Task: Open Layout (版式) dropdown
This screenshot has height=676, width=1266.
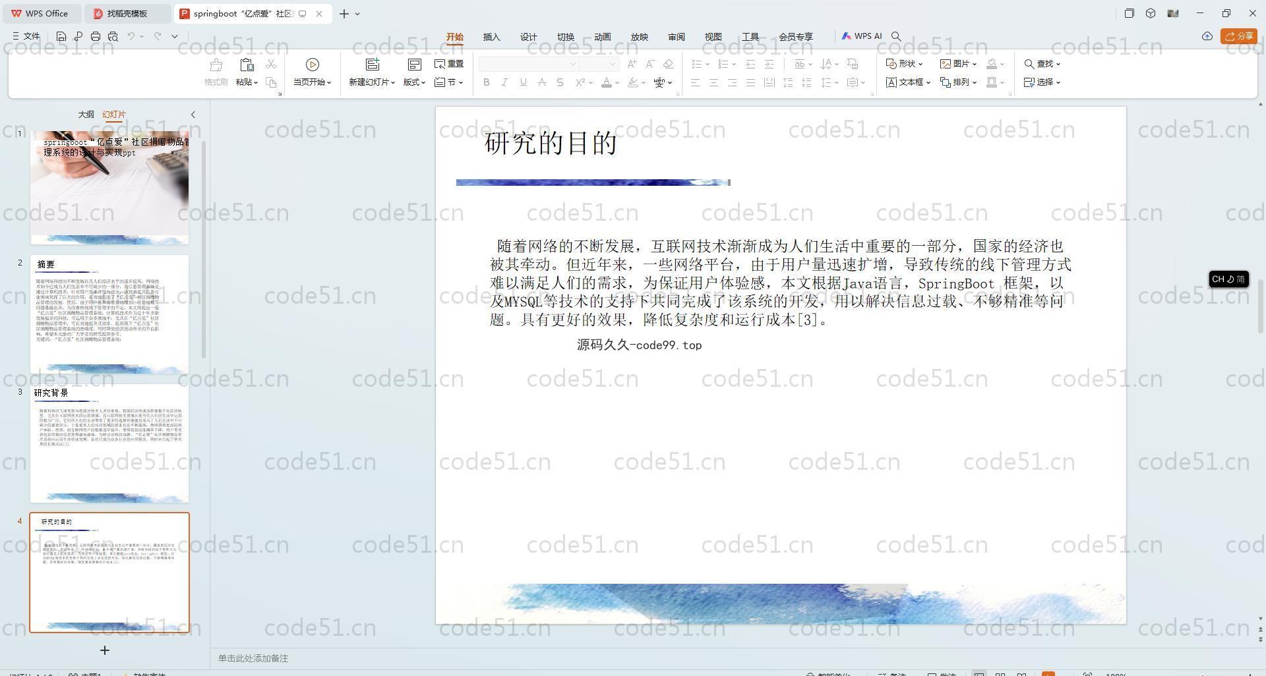Action: pos(414,82)
